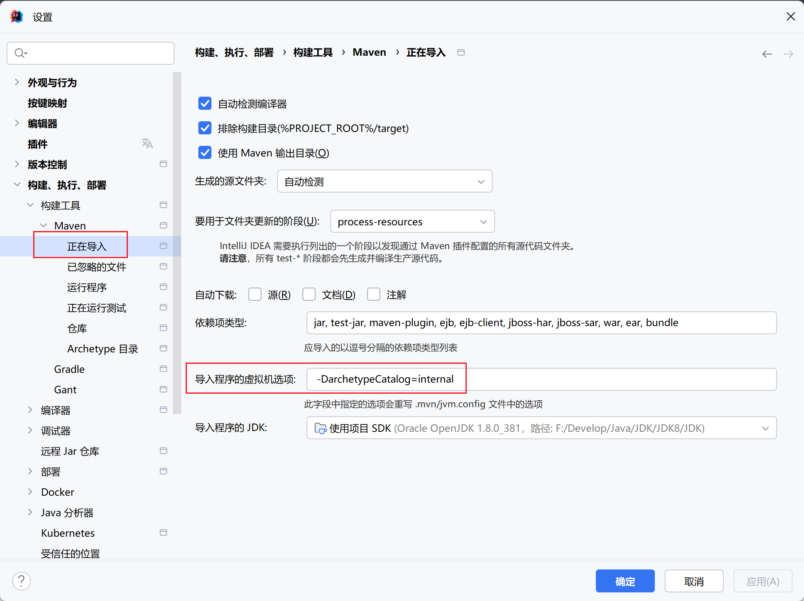804x601 pixels.
Task: Click the project icon beside Archetype 目录
Action: click(x=164, y=348)
